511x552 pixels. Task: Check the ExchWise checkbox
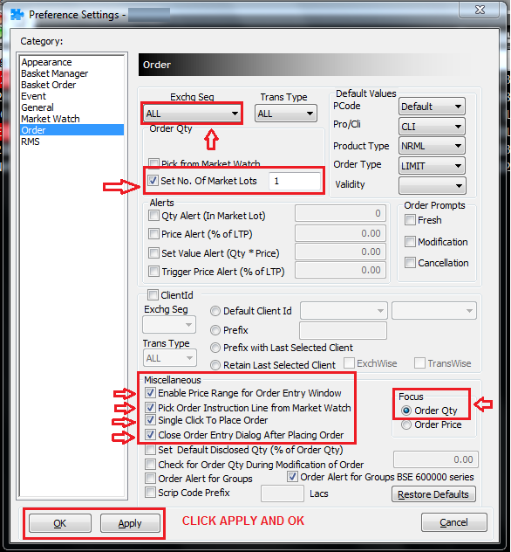(x=349, y=363)
